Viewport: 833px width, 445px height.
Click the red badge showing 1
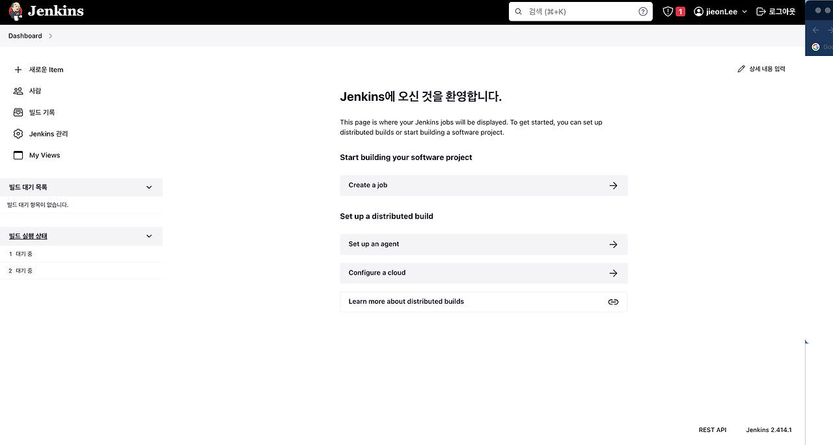pos(680,12)
